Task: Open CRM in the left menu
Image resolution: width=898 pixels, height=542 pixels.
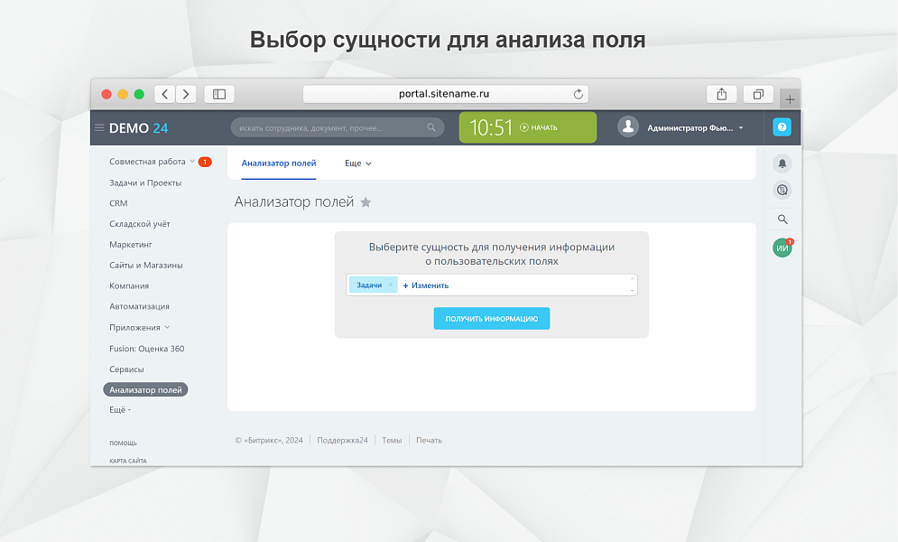Action: click(x=118, y=203)
